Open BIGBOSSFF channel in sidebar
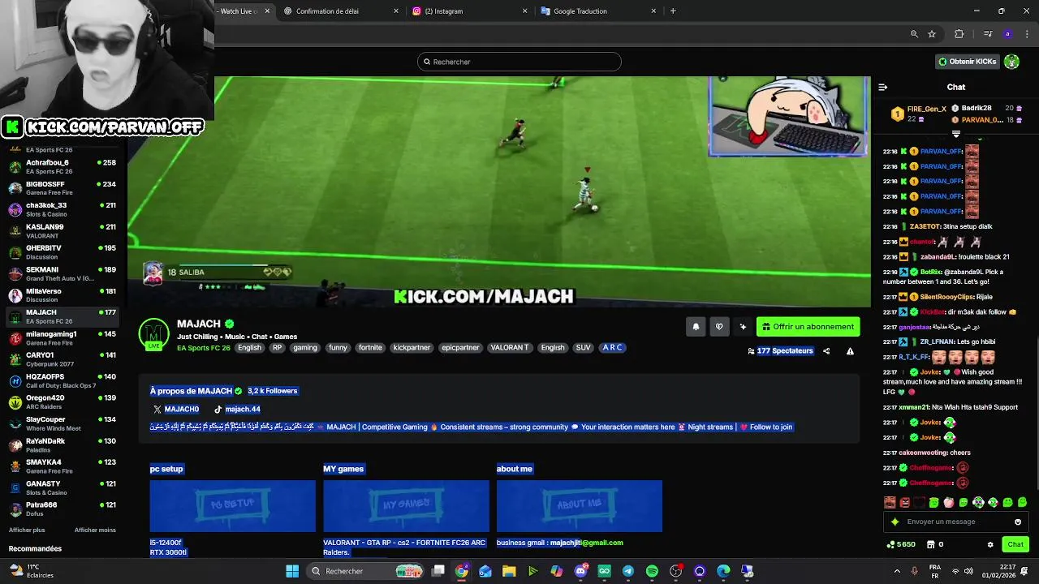 tap(63, 188)
